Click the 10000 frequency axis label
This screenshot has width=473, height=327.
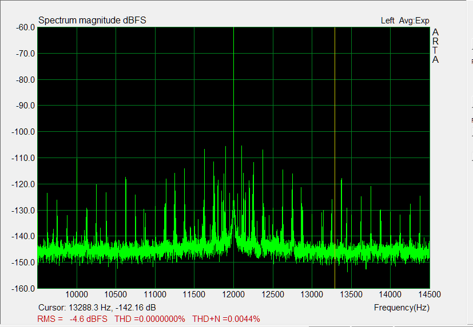77,294
